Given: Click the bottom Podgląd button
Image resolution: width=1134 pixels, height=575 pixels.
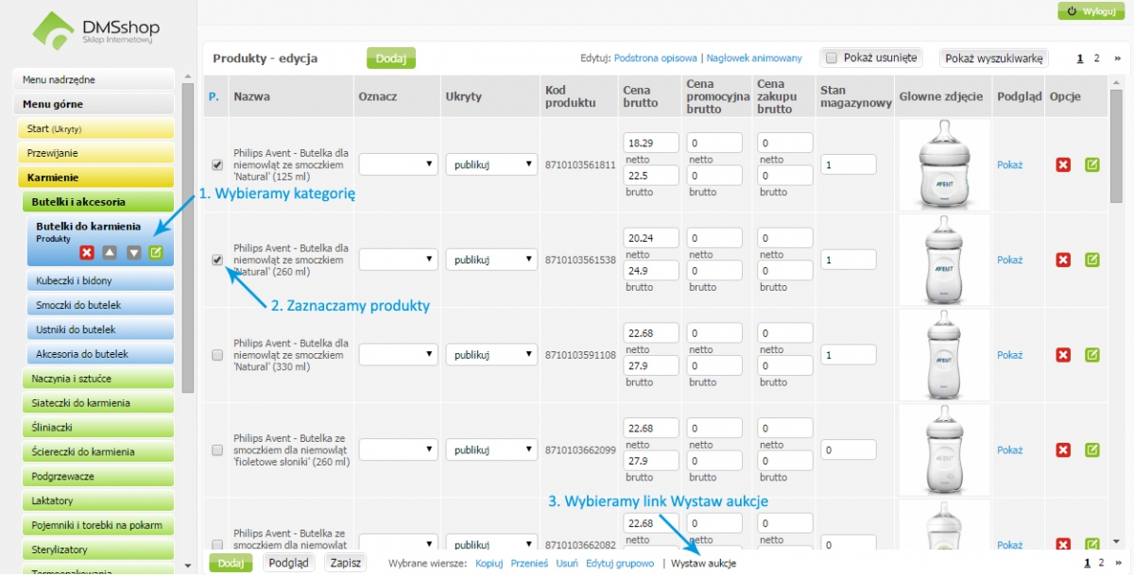Looking at the screenshot, I should coord(288,563).
